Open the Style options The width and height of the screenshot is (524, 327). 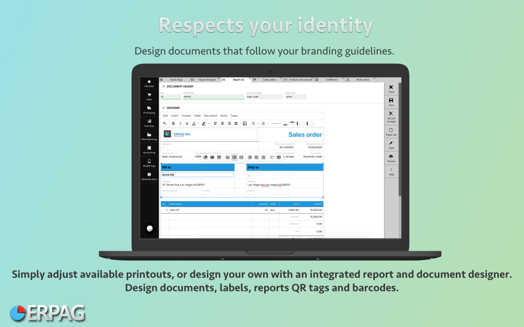coord(391,145)
